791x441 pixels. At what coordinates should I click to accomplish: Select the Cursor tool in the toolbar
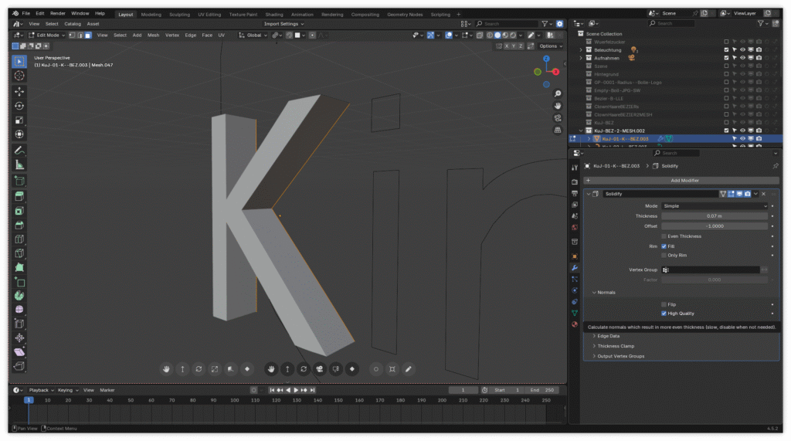click(19, 76)
